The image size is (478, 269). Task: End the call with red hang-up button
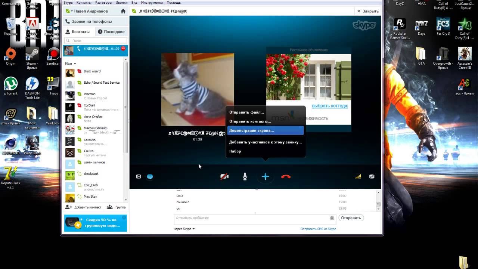(x=286, y=177)
